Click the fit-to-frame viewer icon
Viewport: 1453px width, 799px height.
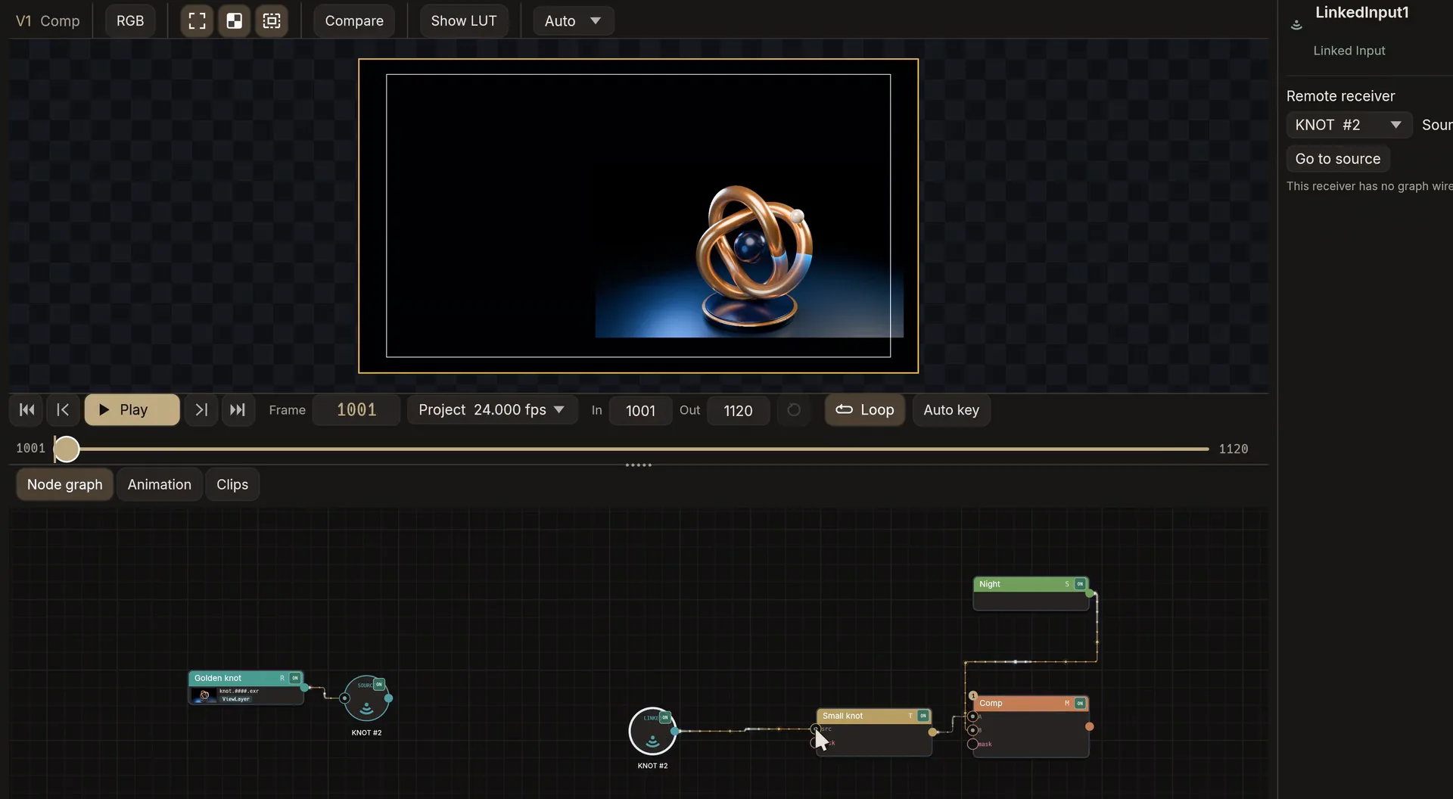tap(197, 20)
